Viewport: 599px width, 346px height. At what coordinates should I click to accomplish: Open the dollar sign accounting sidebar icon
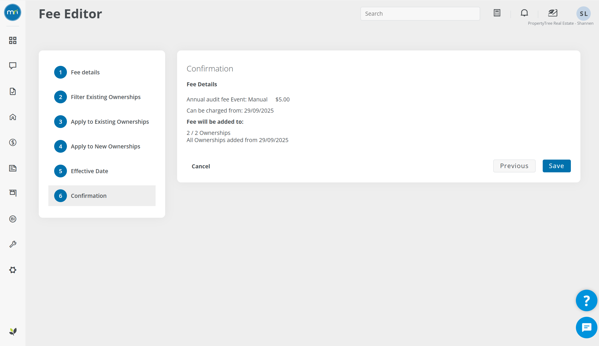(13, 143)
